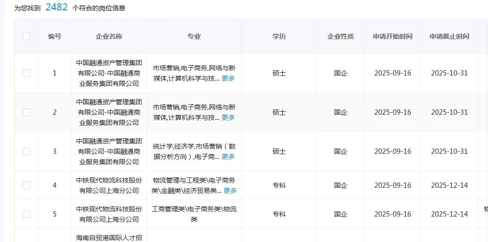Click 中铁现代物流科技 company in row 5
The image size is (488, 242).
point(109,214)
